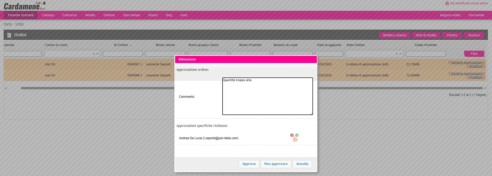Clear the Stato Ordine filter with its x
The image size is (492, 176).
click(397, 54)
